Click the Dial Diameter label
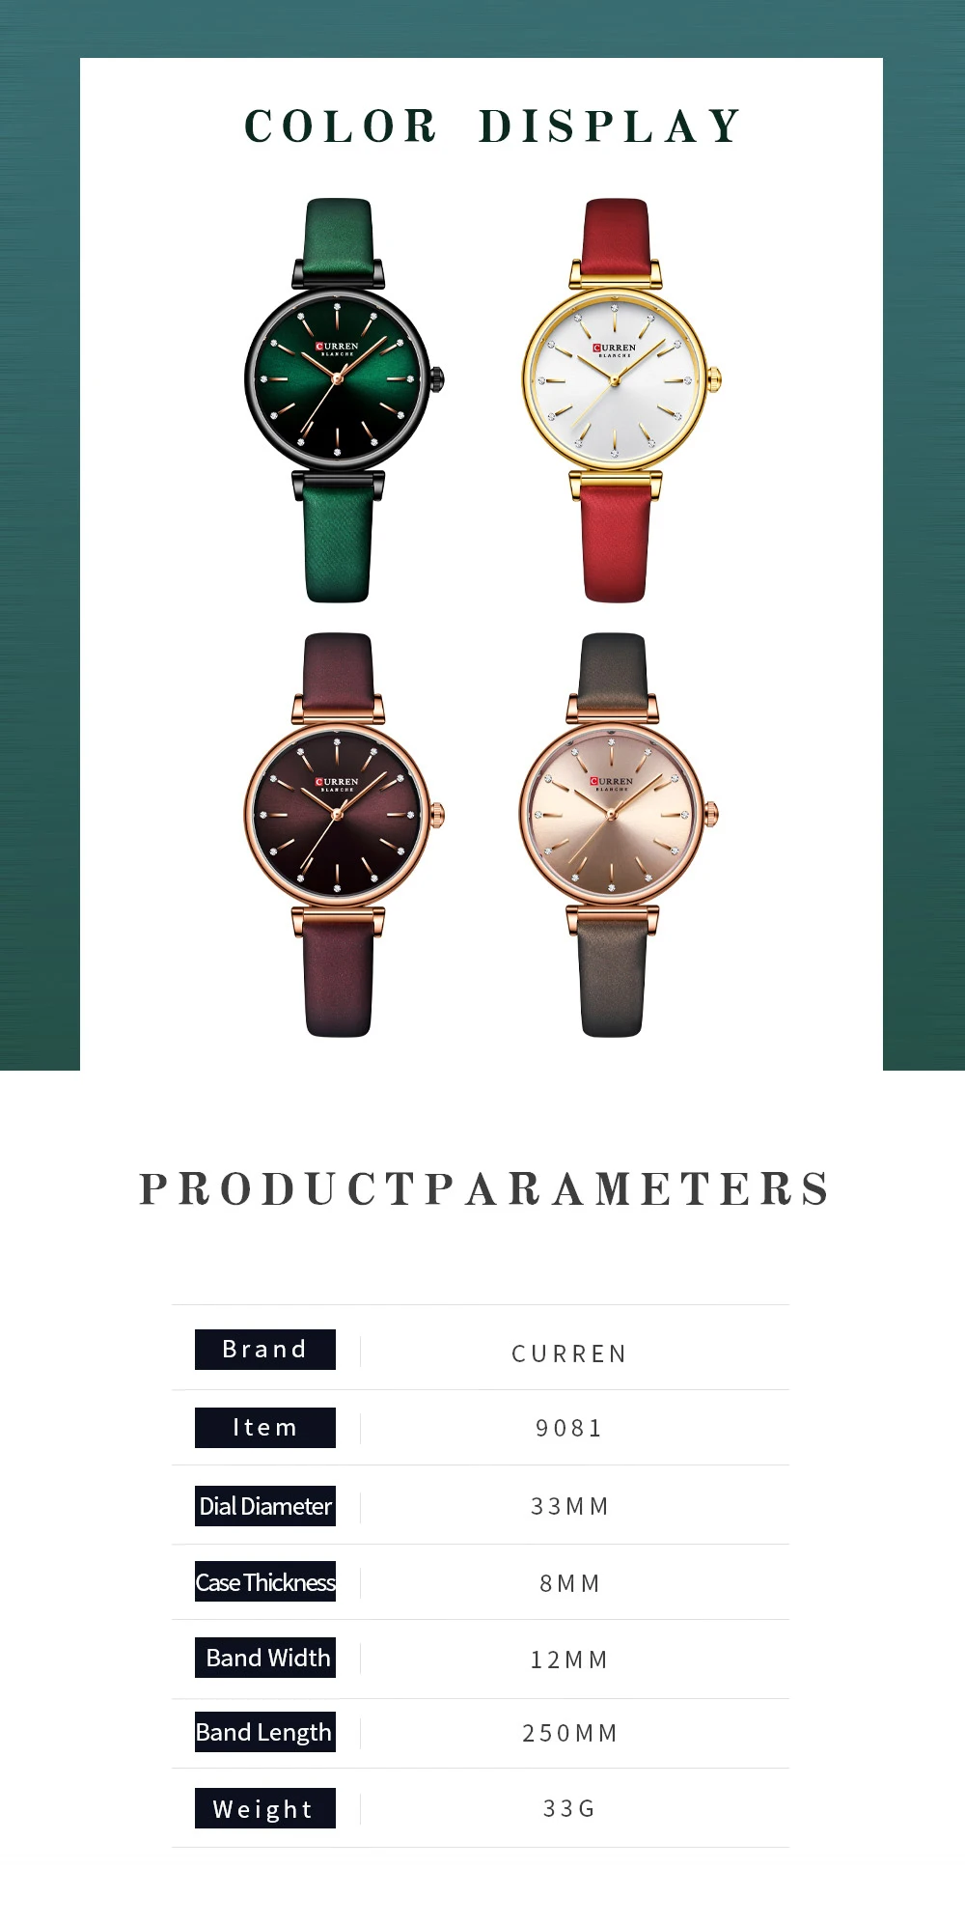965x1925 pixels. 265,1506
